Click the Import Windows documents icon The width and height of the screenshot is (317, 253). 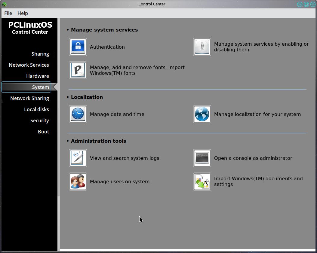pyautogui.click(x=202, y=181)
